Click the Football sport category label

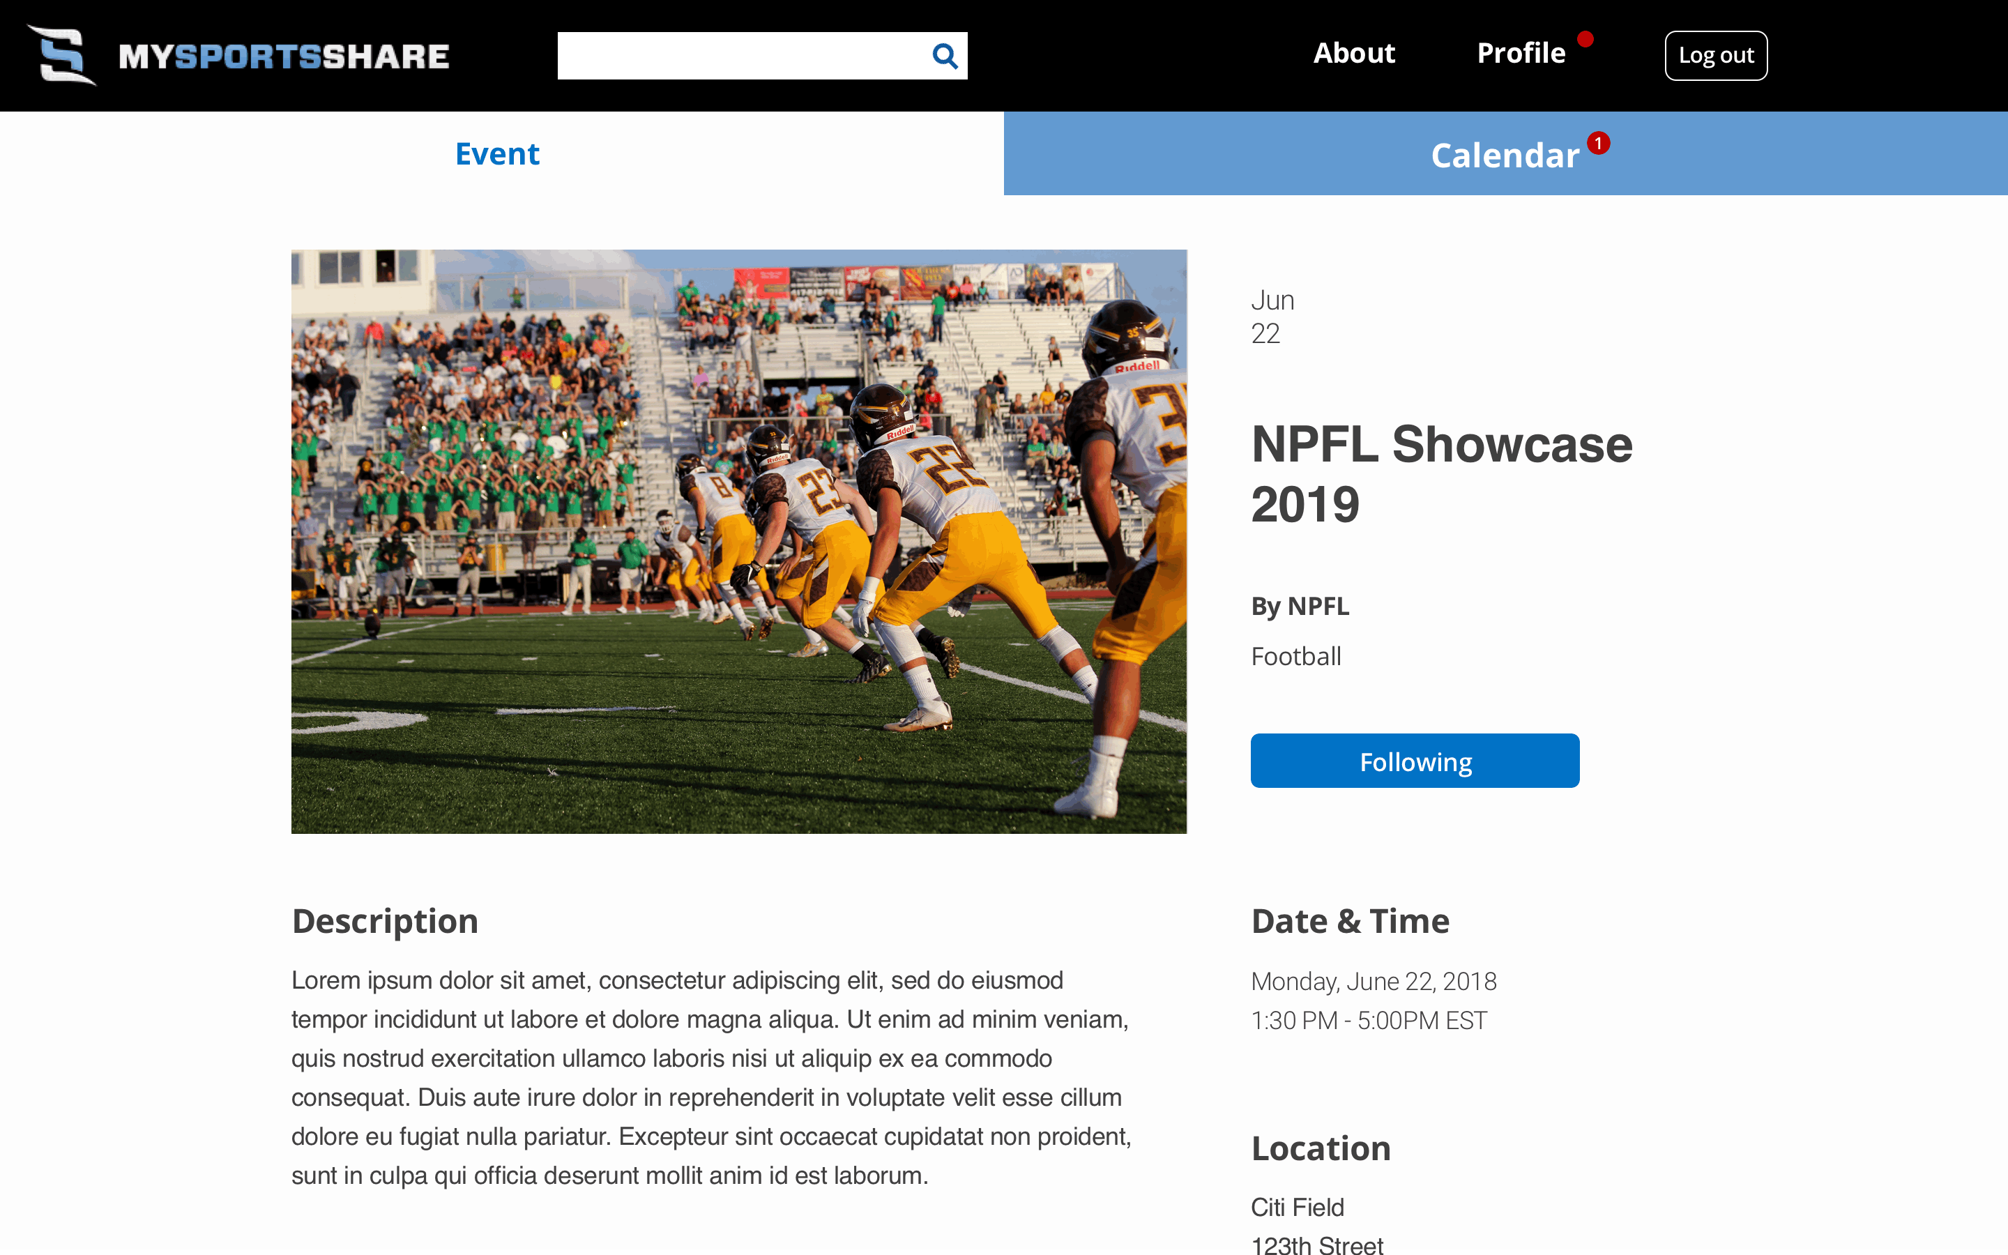pyautogui.click(x=1295, y=657)
